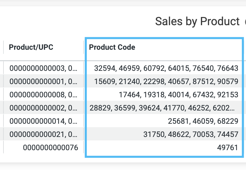Select UPC cell starting with 0000000000014
246x170 pixels.
click(44, 121)
